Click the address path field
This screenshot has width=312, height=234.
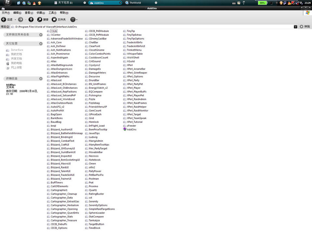click(x=152, y=27)
